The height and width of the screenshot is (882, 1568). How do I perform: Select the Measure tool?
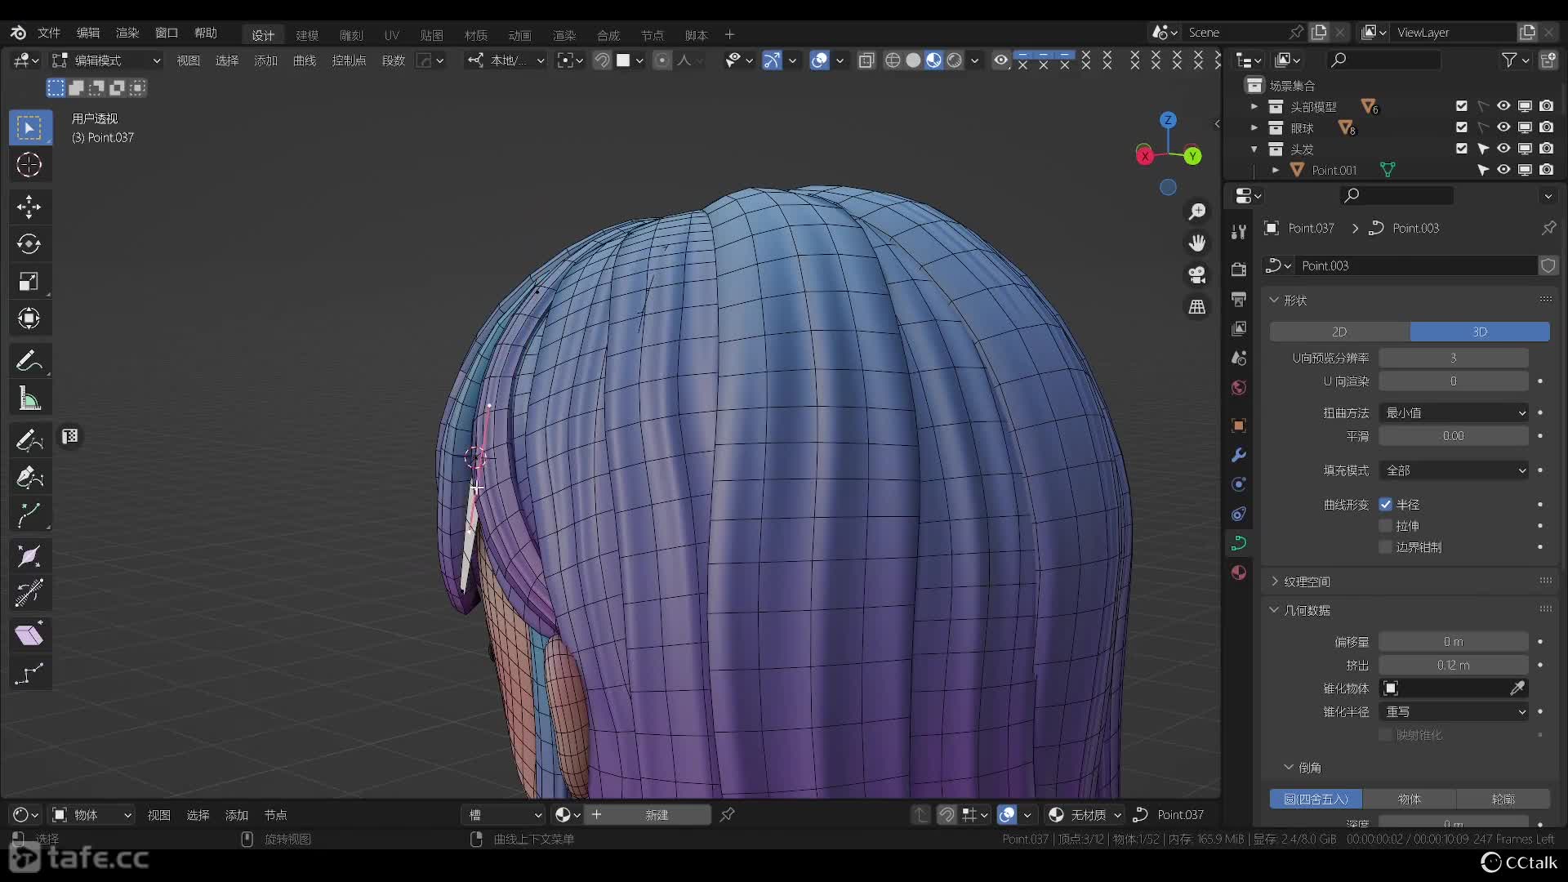pos(29,399)
